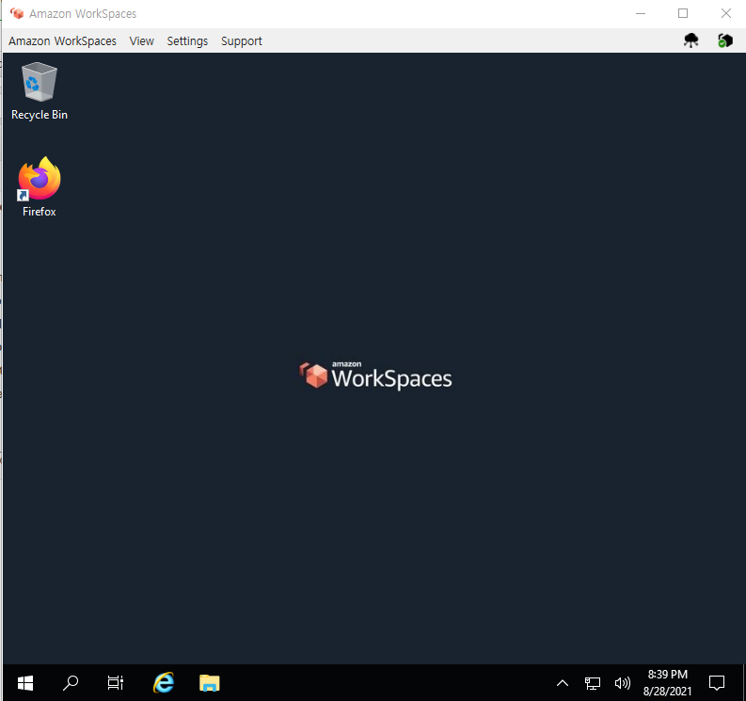Select the Recycle Bin desktop icon

(40, 91)
